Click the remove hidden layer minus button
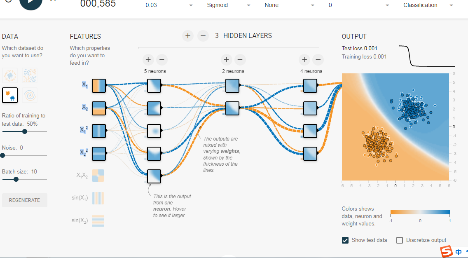 (203, 36)
